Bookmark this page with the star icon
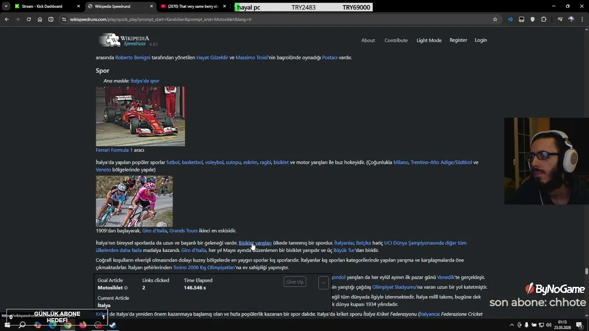This screenshot has width=589, height=331. (495, 19)
